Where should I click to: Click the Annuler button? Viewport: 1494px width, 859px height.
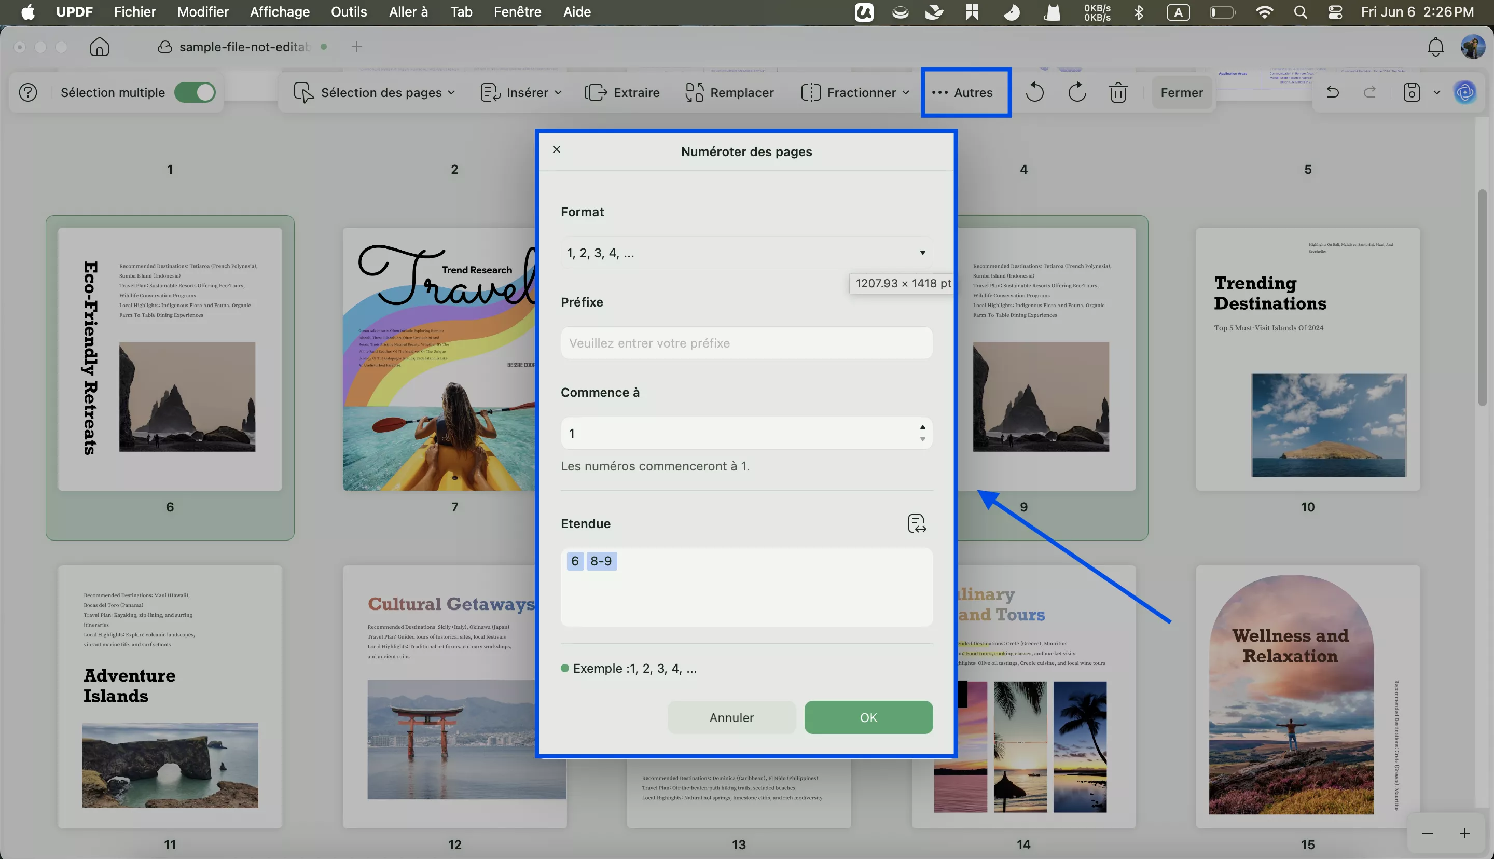point(731,717)
